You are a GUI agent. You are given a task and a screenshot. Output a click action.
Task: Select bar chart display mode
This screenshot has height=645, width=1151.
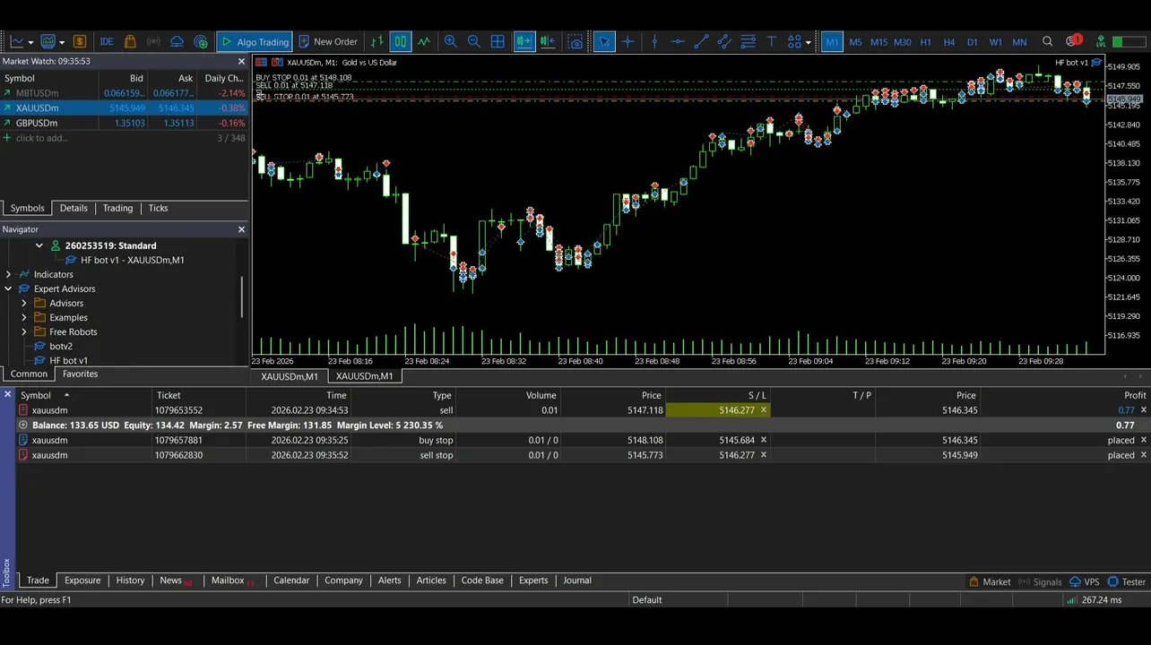(x=377, y=41)
